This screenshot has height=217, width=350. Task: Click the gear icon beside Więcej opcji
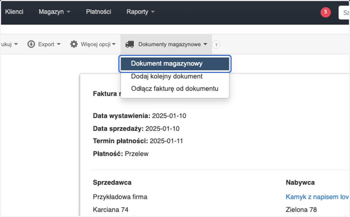(74, 44)
